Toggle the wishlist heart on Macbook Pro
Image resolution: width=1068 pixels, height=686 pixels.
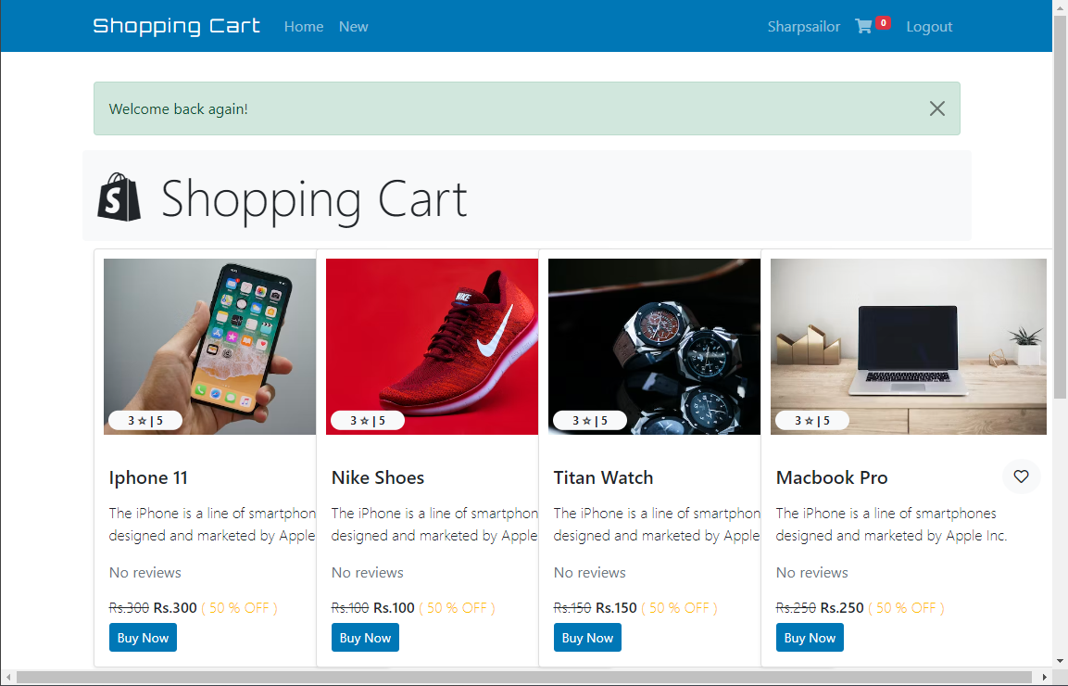click(x=1021, y=476)
